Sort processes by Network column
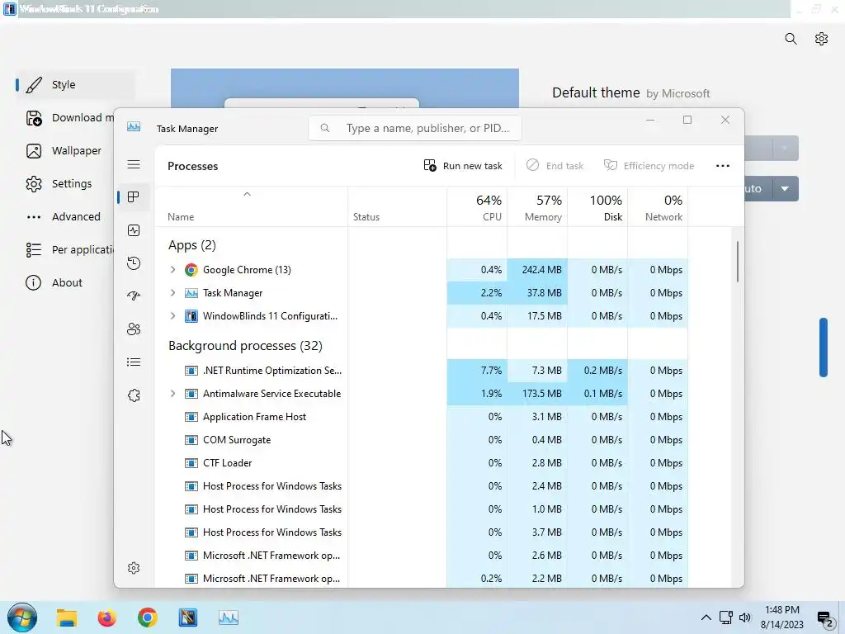The image size is (845, 634). 658,207
